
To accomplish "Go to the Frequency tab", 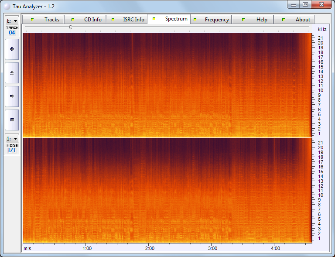I will tap(216, 20).
